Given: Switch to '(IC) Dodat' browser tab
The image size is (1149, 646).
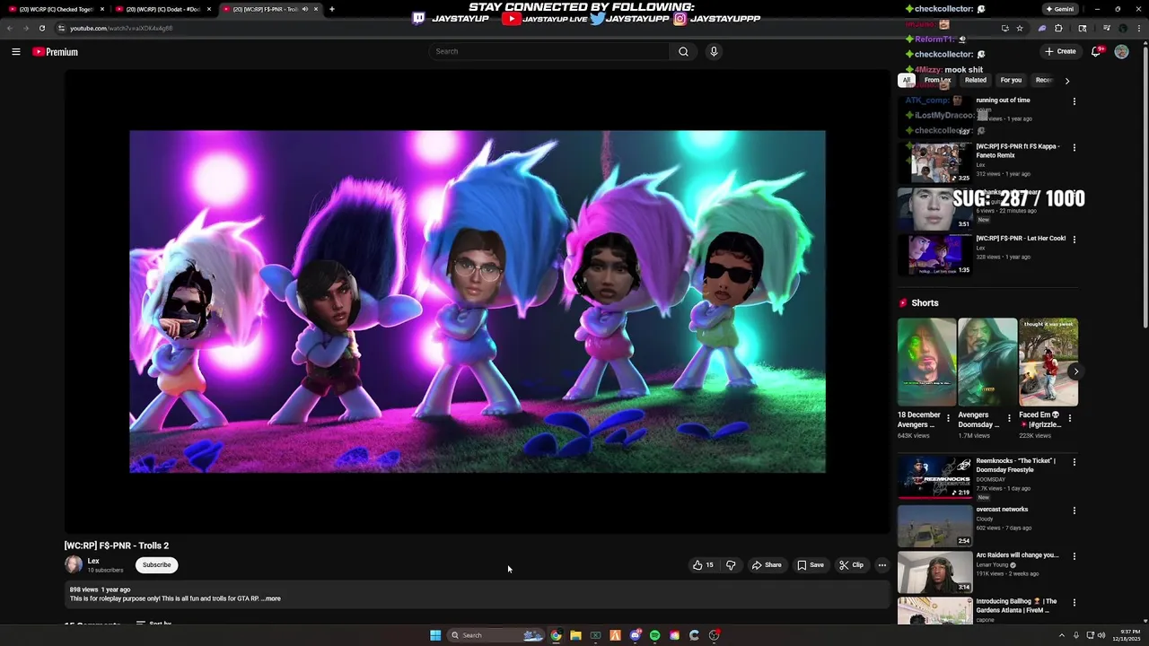Looking at the screenshot, I should [162, 9].
